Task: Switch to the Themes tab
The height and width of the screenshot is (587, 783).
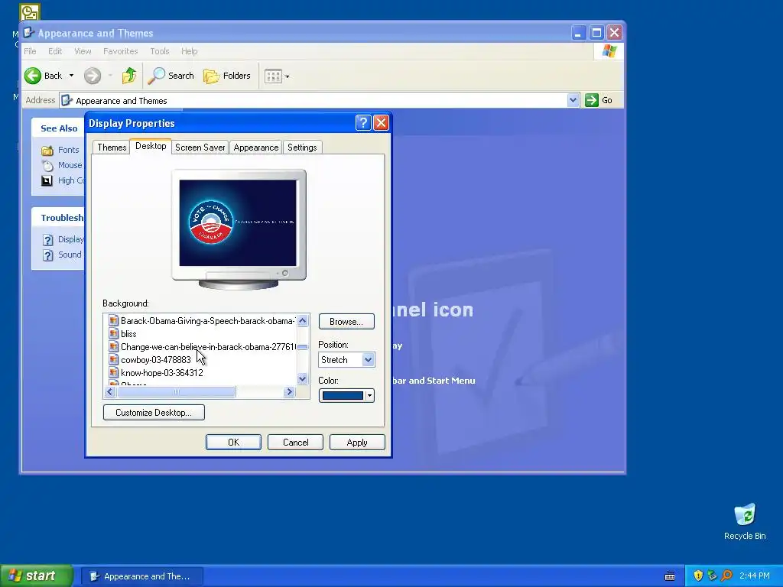Action: [112, 148]
